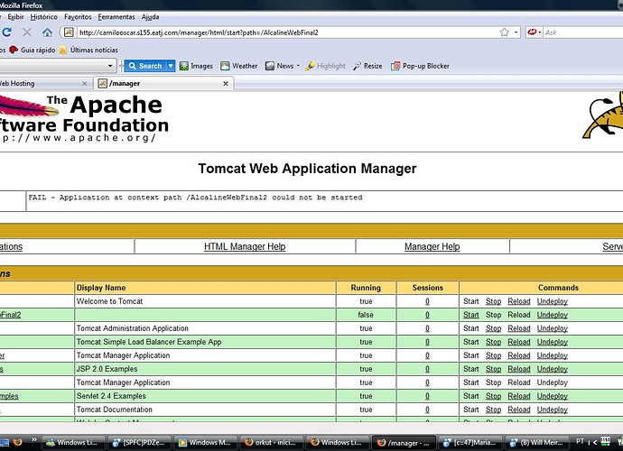The height and width of the screenshot is (451, 623).
Task: Open the Manager Help link
Action: (x=432, y=246)
